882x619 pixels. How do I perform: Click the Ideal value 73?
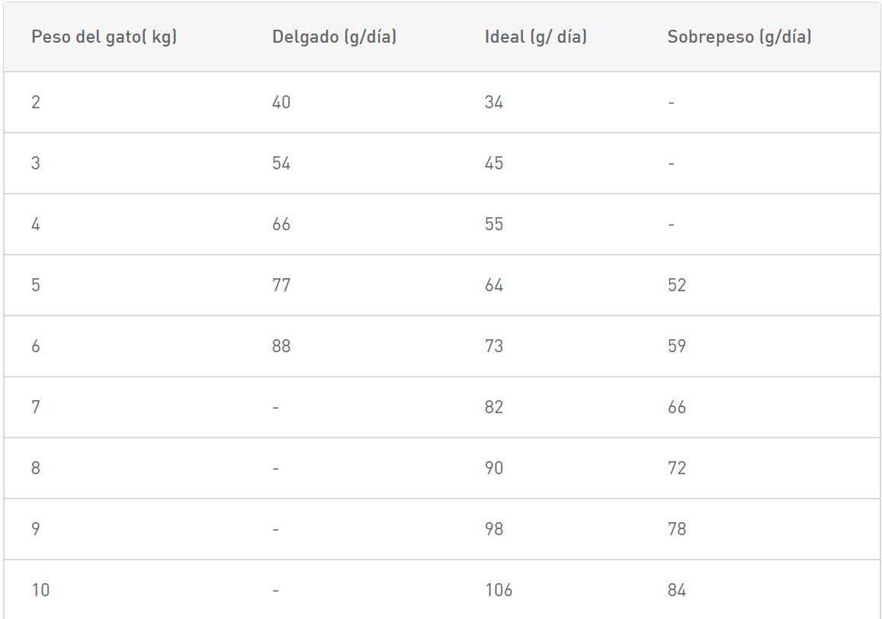[494, 346]
